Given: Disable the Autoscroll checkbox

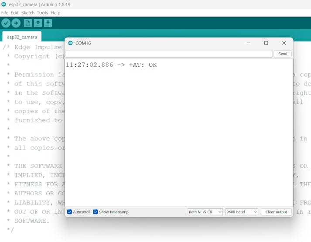Looking at the screenshot, I should click(69, 212).
